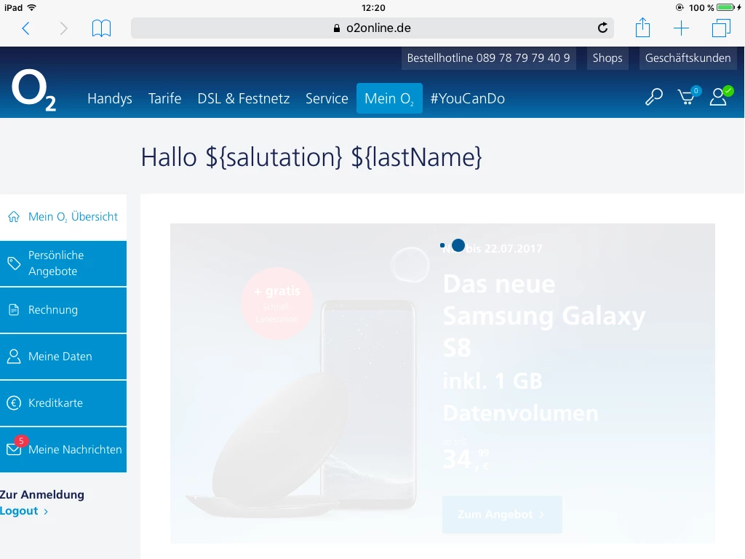745x559 pixels.
Task: Click the O2 logo
Action: [33, 90]
